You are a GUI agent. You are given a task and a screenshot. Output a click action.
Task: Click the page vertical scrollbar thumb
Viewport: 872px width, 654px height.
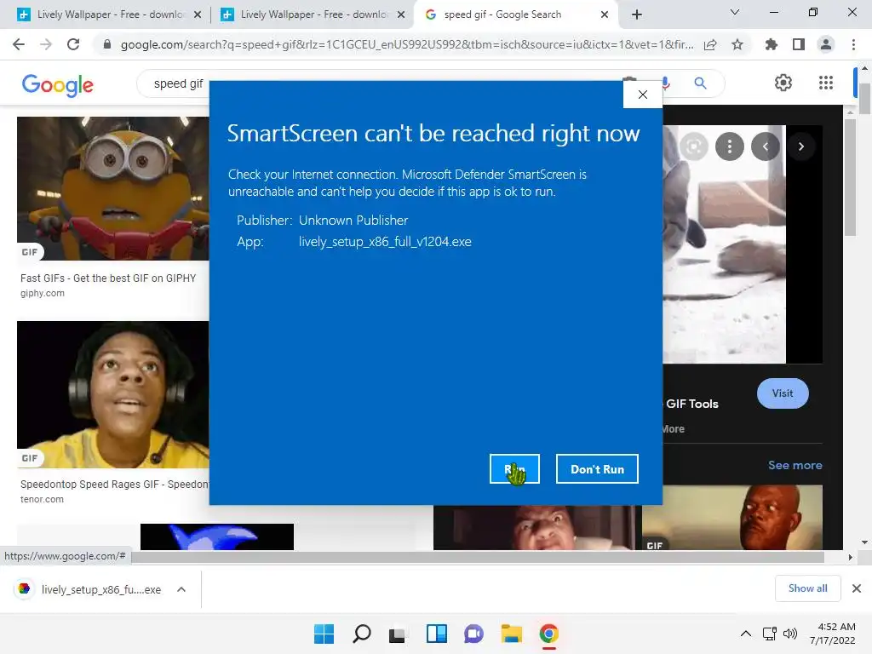click(864, 99)
